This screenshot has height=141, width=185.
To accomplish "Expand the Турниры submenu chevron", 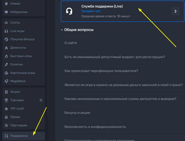I will (41, 100).
